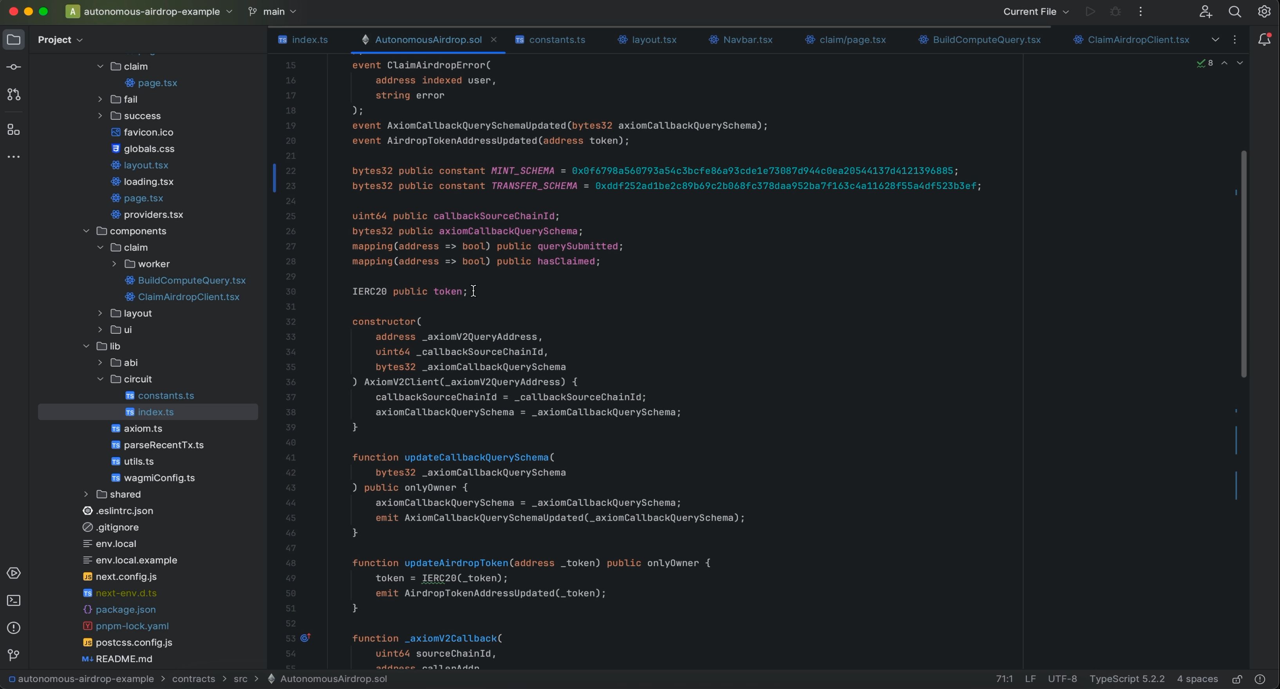
Task: Switch to the Navbar.tsx editor tab
Action: coord(741,40)
